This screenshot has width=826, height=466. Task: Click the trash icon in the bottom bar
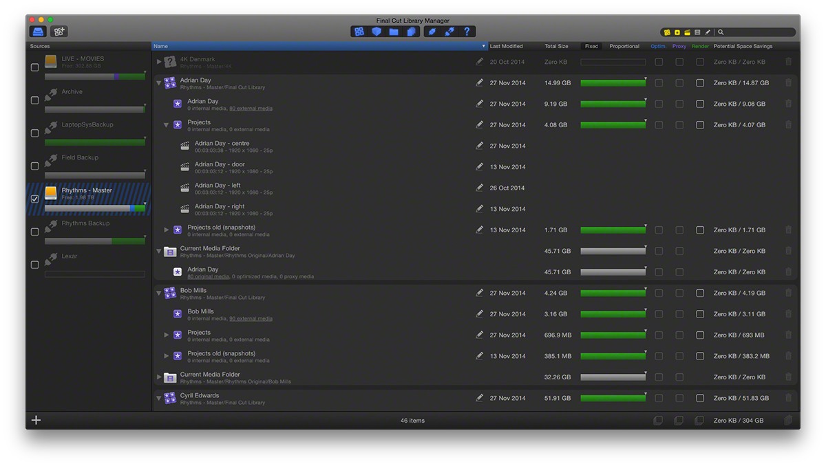pyautogui.click(x=789, y=420)
